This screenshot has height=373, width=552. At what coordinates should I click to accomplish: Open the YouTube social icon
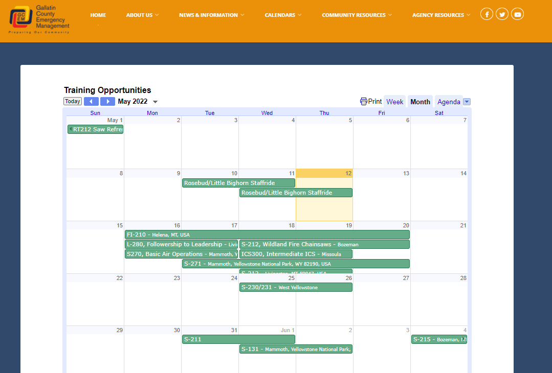pyautogui.click(x=518, y=14)
